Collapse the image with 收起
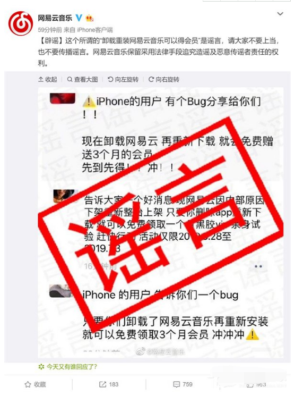295x395 pixels. click(48, 80)
